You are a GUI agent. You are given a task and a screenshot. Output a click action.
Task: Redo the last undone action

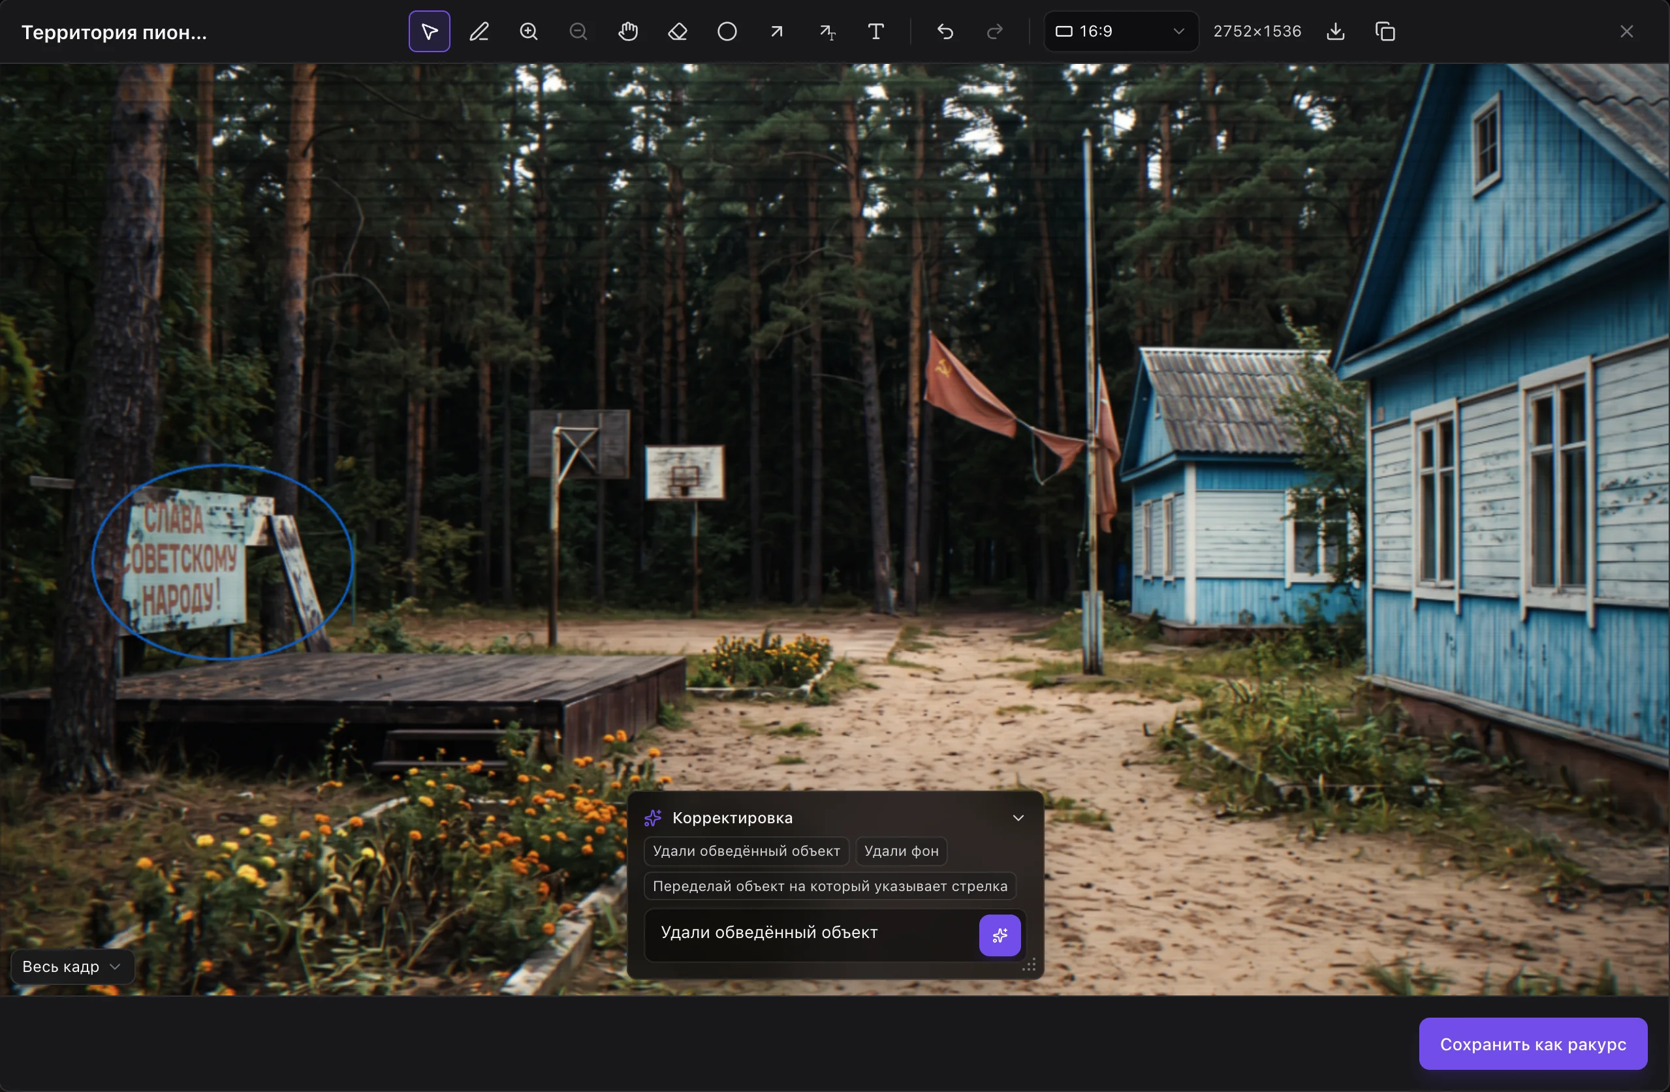coord(995,31)
